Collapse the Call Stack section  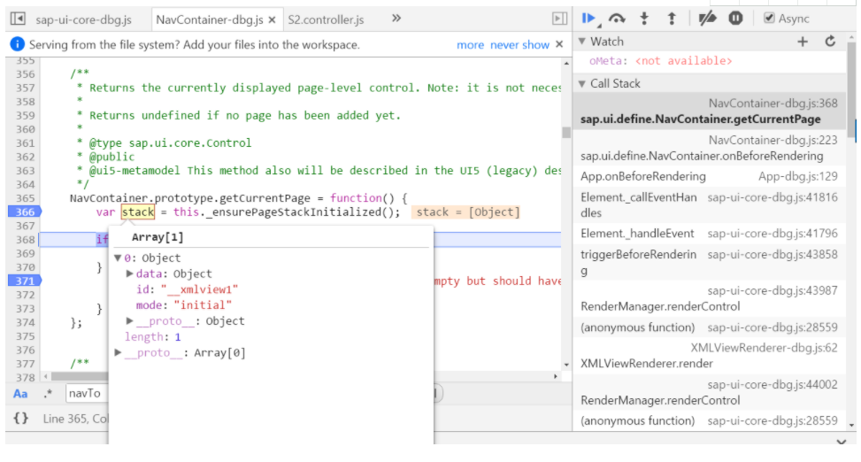click(582, 83)
